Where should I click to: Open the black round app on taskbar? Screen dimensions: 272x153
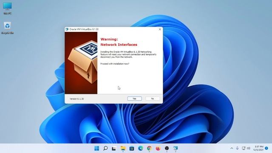(167, 148)
